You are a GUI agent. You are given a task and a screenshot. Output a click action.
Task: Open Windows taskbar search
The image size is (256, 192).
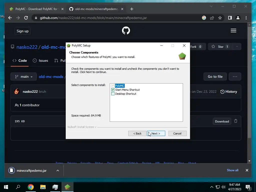coord(18,187)
